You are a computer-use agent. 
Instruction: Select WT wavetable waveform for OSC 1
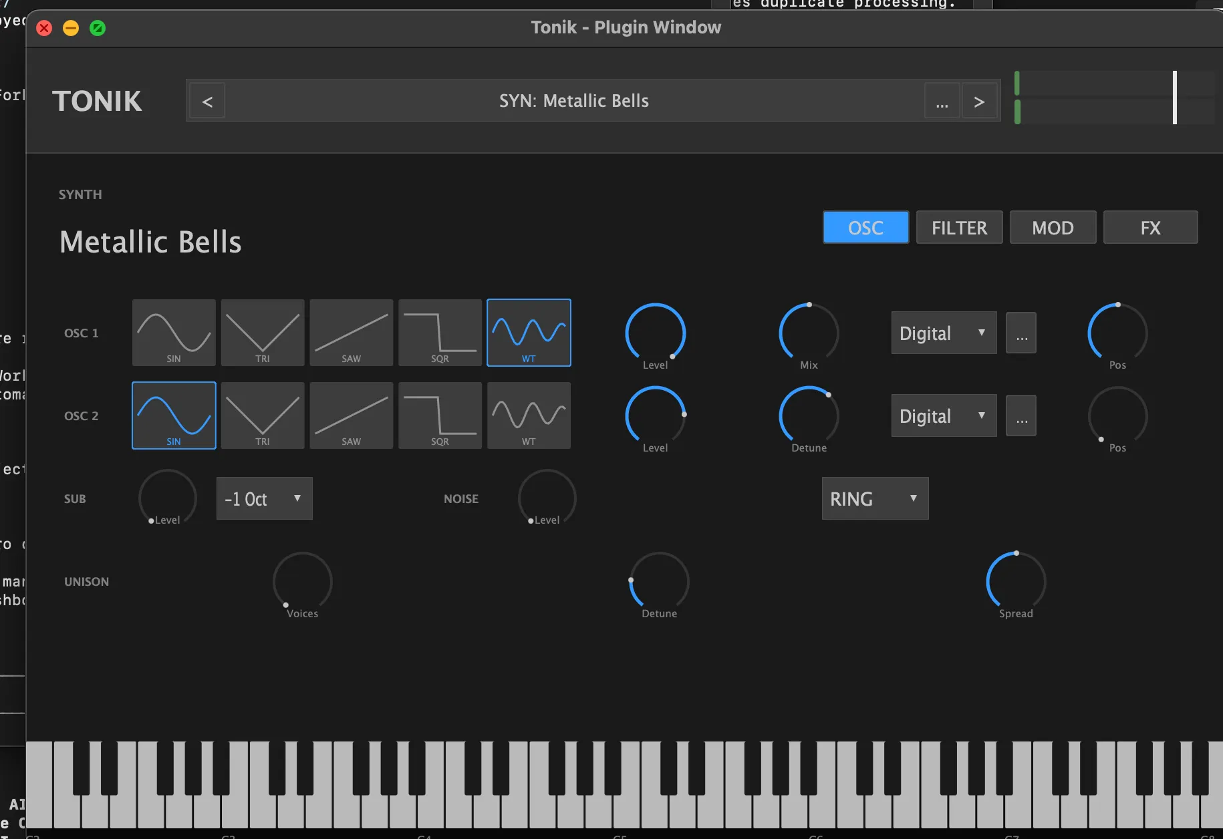click(x=529, y=333)
